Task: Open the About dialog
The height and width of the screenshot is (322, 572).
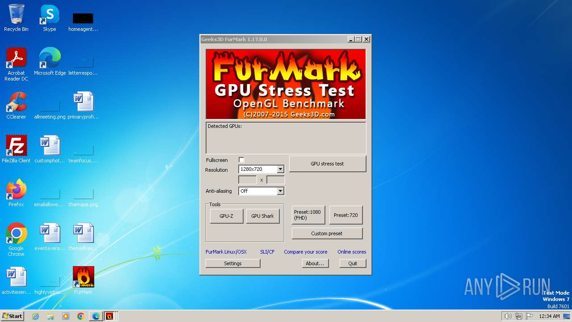Action: [315, 263]
